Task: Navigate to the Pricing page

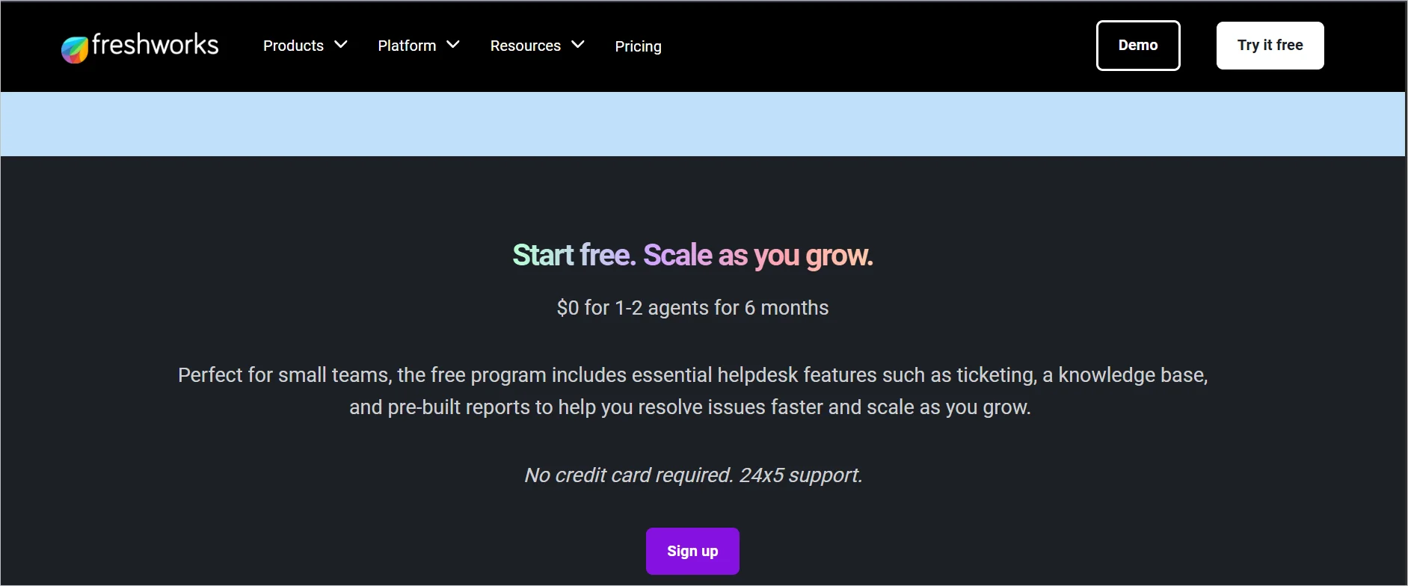Action: coord(638,46)
